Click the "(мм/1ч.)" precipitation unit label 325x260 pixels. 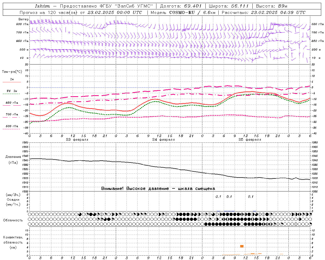point(13,204)
